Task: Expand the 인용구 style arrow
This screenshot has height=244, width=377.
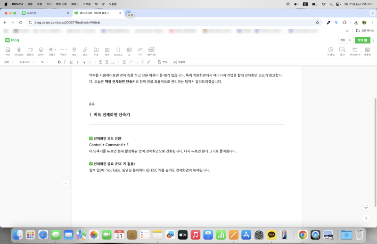Action: pos(55,49)
